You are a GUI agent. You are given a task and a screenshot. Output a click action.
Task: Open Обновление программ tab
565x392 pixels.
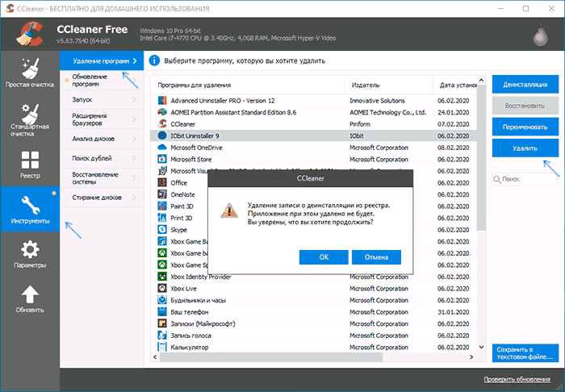[102, 81]
